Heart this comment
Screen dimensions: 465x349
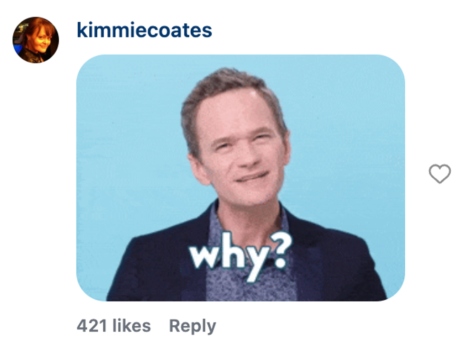pyautogui.click(x=439, y=174)
